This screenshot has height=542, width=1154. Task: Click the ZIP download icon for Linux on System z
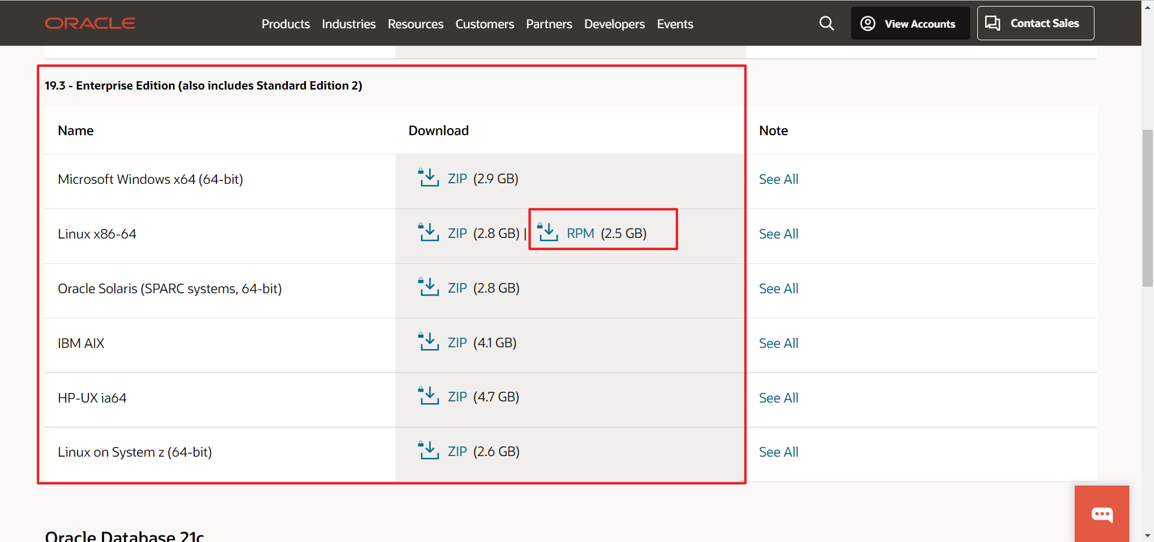tap(428, 451)
